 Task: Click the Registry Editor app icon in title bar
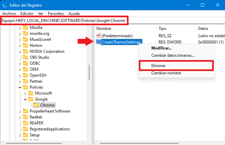pos(5,5)
